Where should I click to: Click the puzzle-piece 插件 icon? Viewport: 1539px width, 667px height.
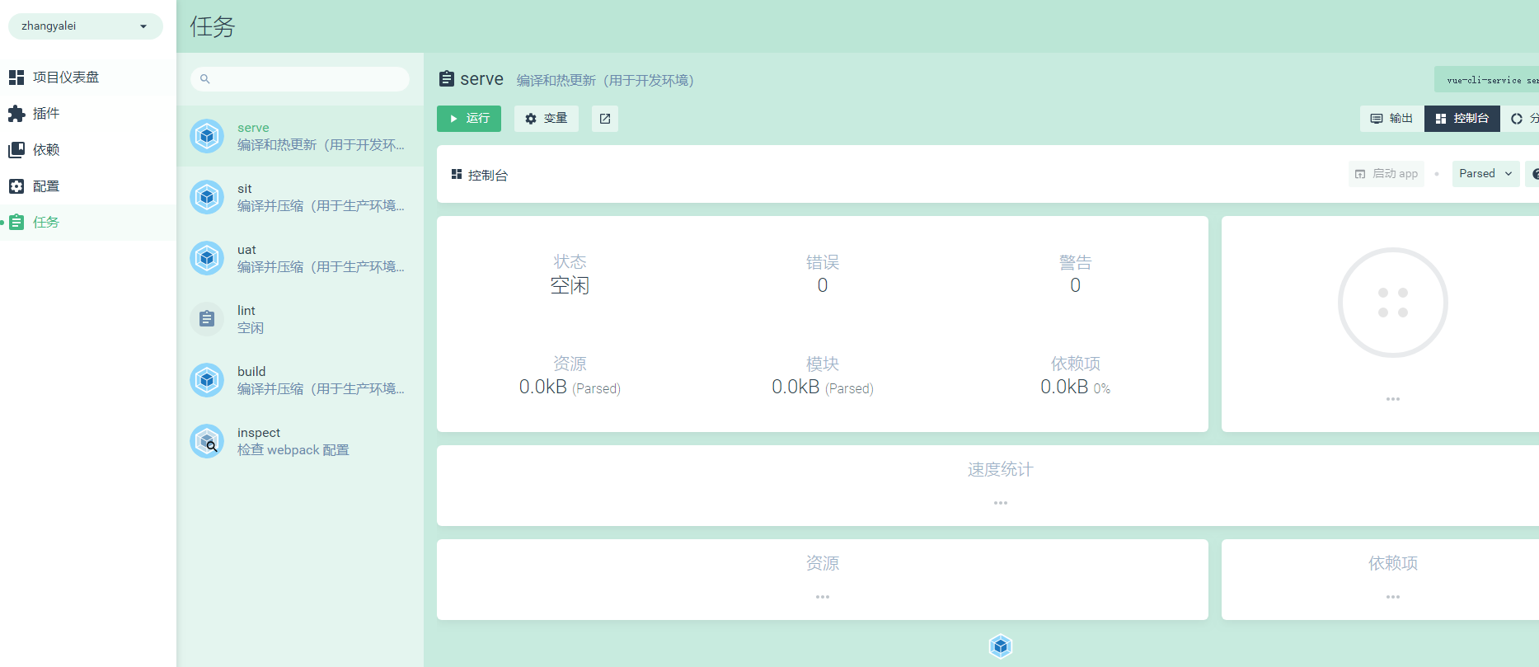(x=16, y=114)
